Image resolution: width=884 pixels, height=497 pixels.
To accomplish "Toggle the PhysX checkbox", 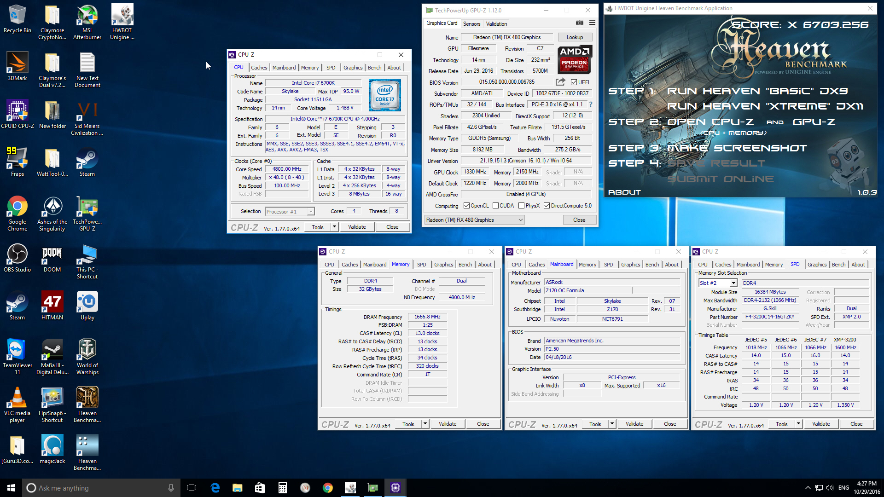I will click(521, 206).
